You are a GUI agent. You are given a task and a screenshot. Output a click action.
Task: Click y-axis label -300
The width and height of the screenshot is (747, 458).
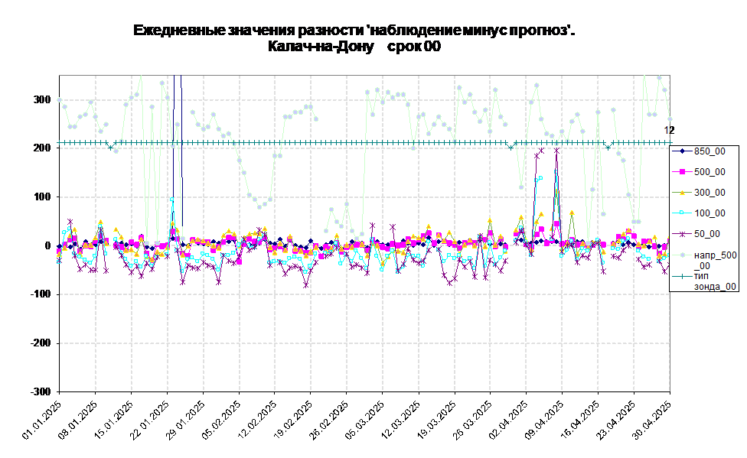[x=40, y=391]
